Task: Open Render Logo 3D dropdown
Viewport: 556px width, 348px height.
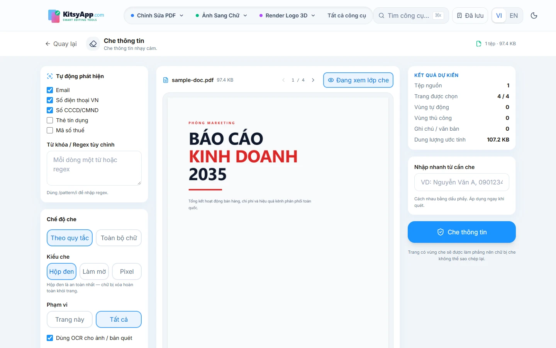Action: (x=287, y=15)
